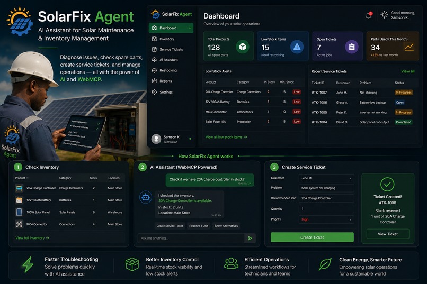The height and width of the screenshot is (284, 427).
Task: Click the Total Products box icon
Action: [x=242, y=47]
